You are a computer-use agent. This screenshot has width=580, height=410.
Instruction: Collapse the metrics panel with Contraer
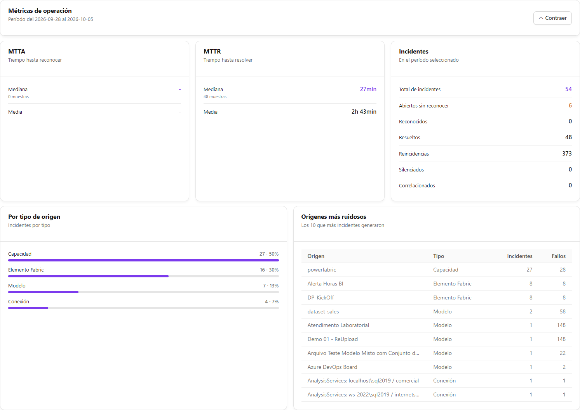[x=552, y=18]
